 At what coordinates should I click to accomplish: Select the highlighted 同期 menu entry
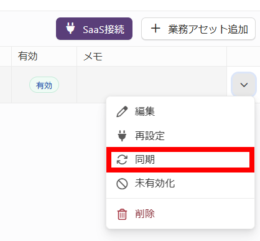pyautogui.click(x=180, y=159)
